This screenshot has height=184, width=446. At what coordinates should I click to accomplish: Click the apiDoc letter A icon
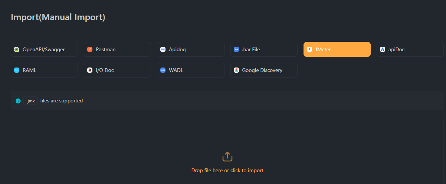383,49
